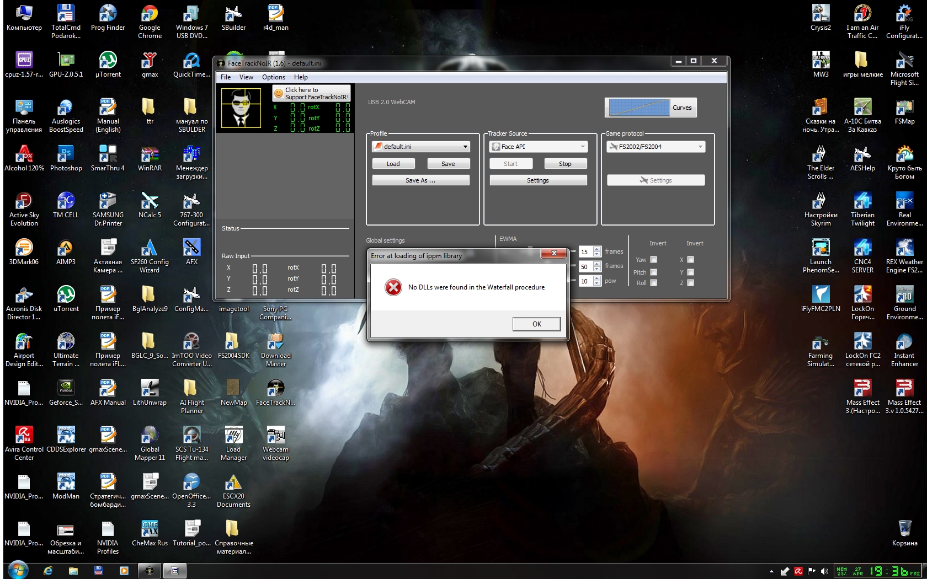The height and width of the screenshot is (579, 927).
Task: Select the Avira Control Center desktop icon
Action: click(24, 444)
